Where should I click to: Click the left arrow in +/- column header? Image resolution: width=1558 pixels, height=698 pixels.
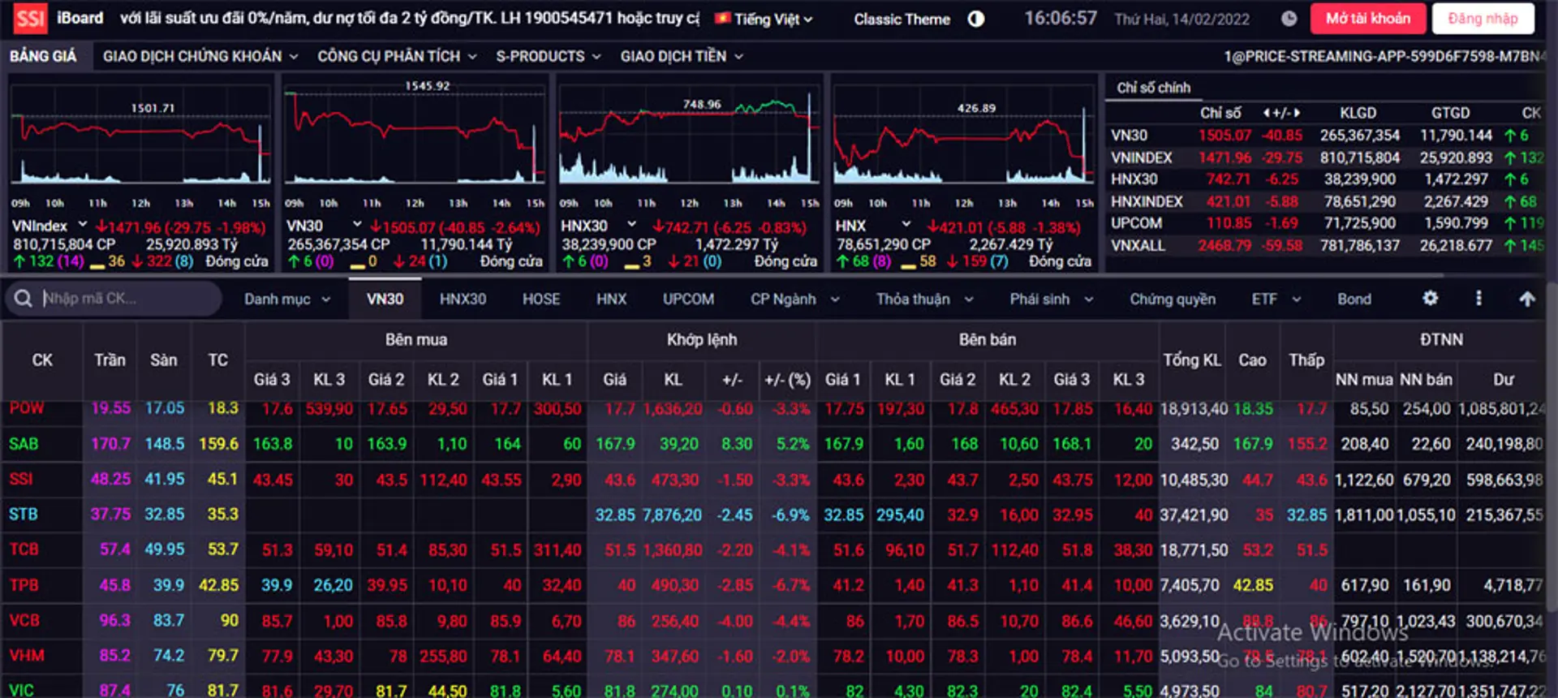click(1267, 113)
